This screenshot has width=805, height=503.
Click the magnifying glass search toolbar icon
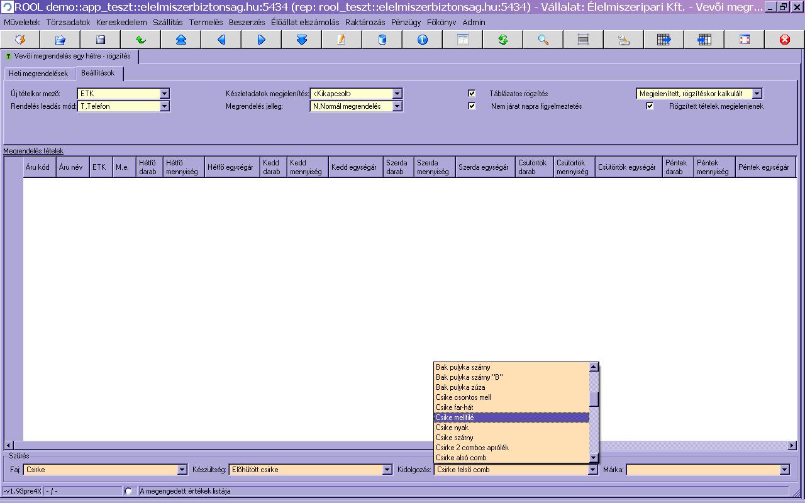pyautogui.click(x=543, y=40)
